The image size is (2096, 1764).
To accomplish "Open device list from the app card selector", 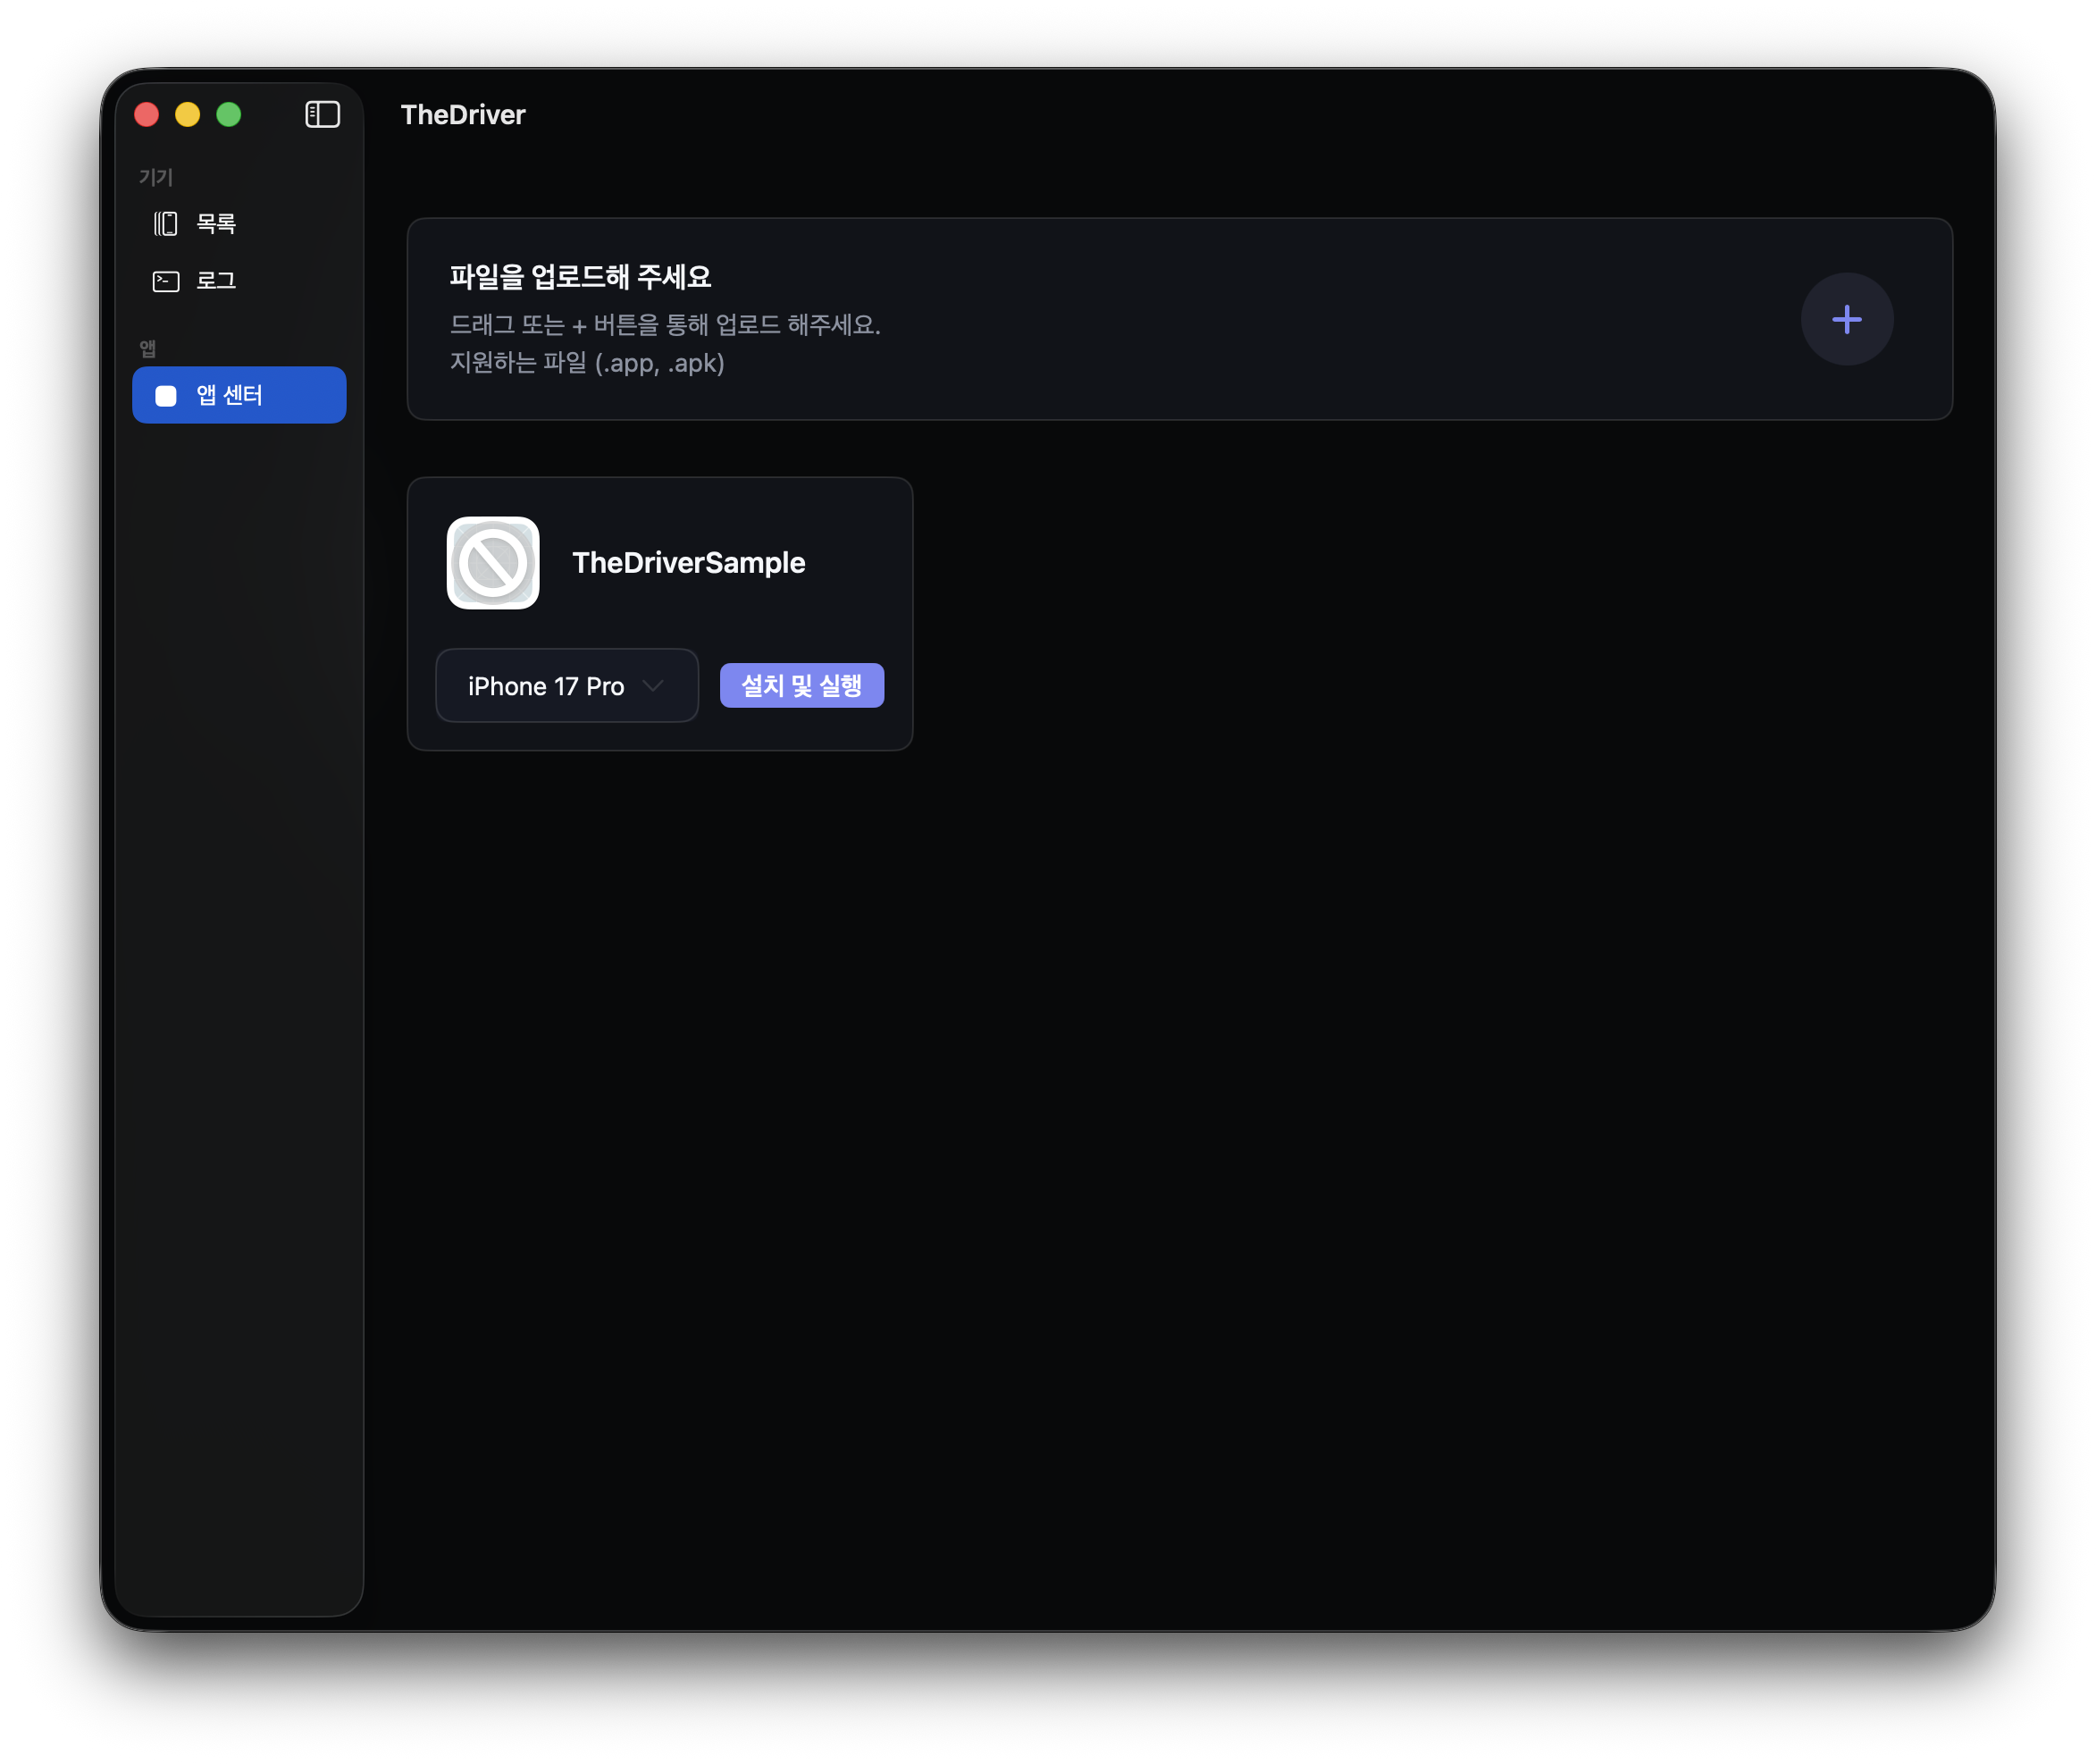I will click(566, 685).
